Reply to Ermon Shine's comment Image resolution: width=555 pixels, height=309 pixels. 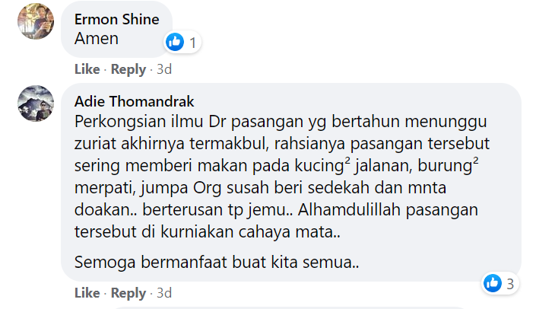[128, 69]
